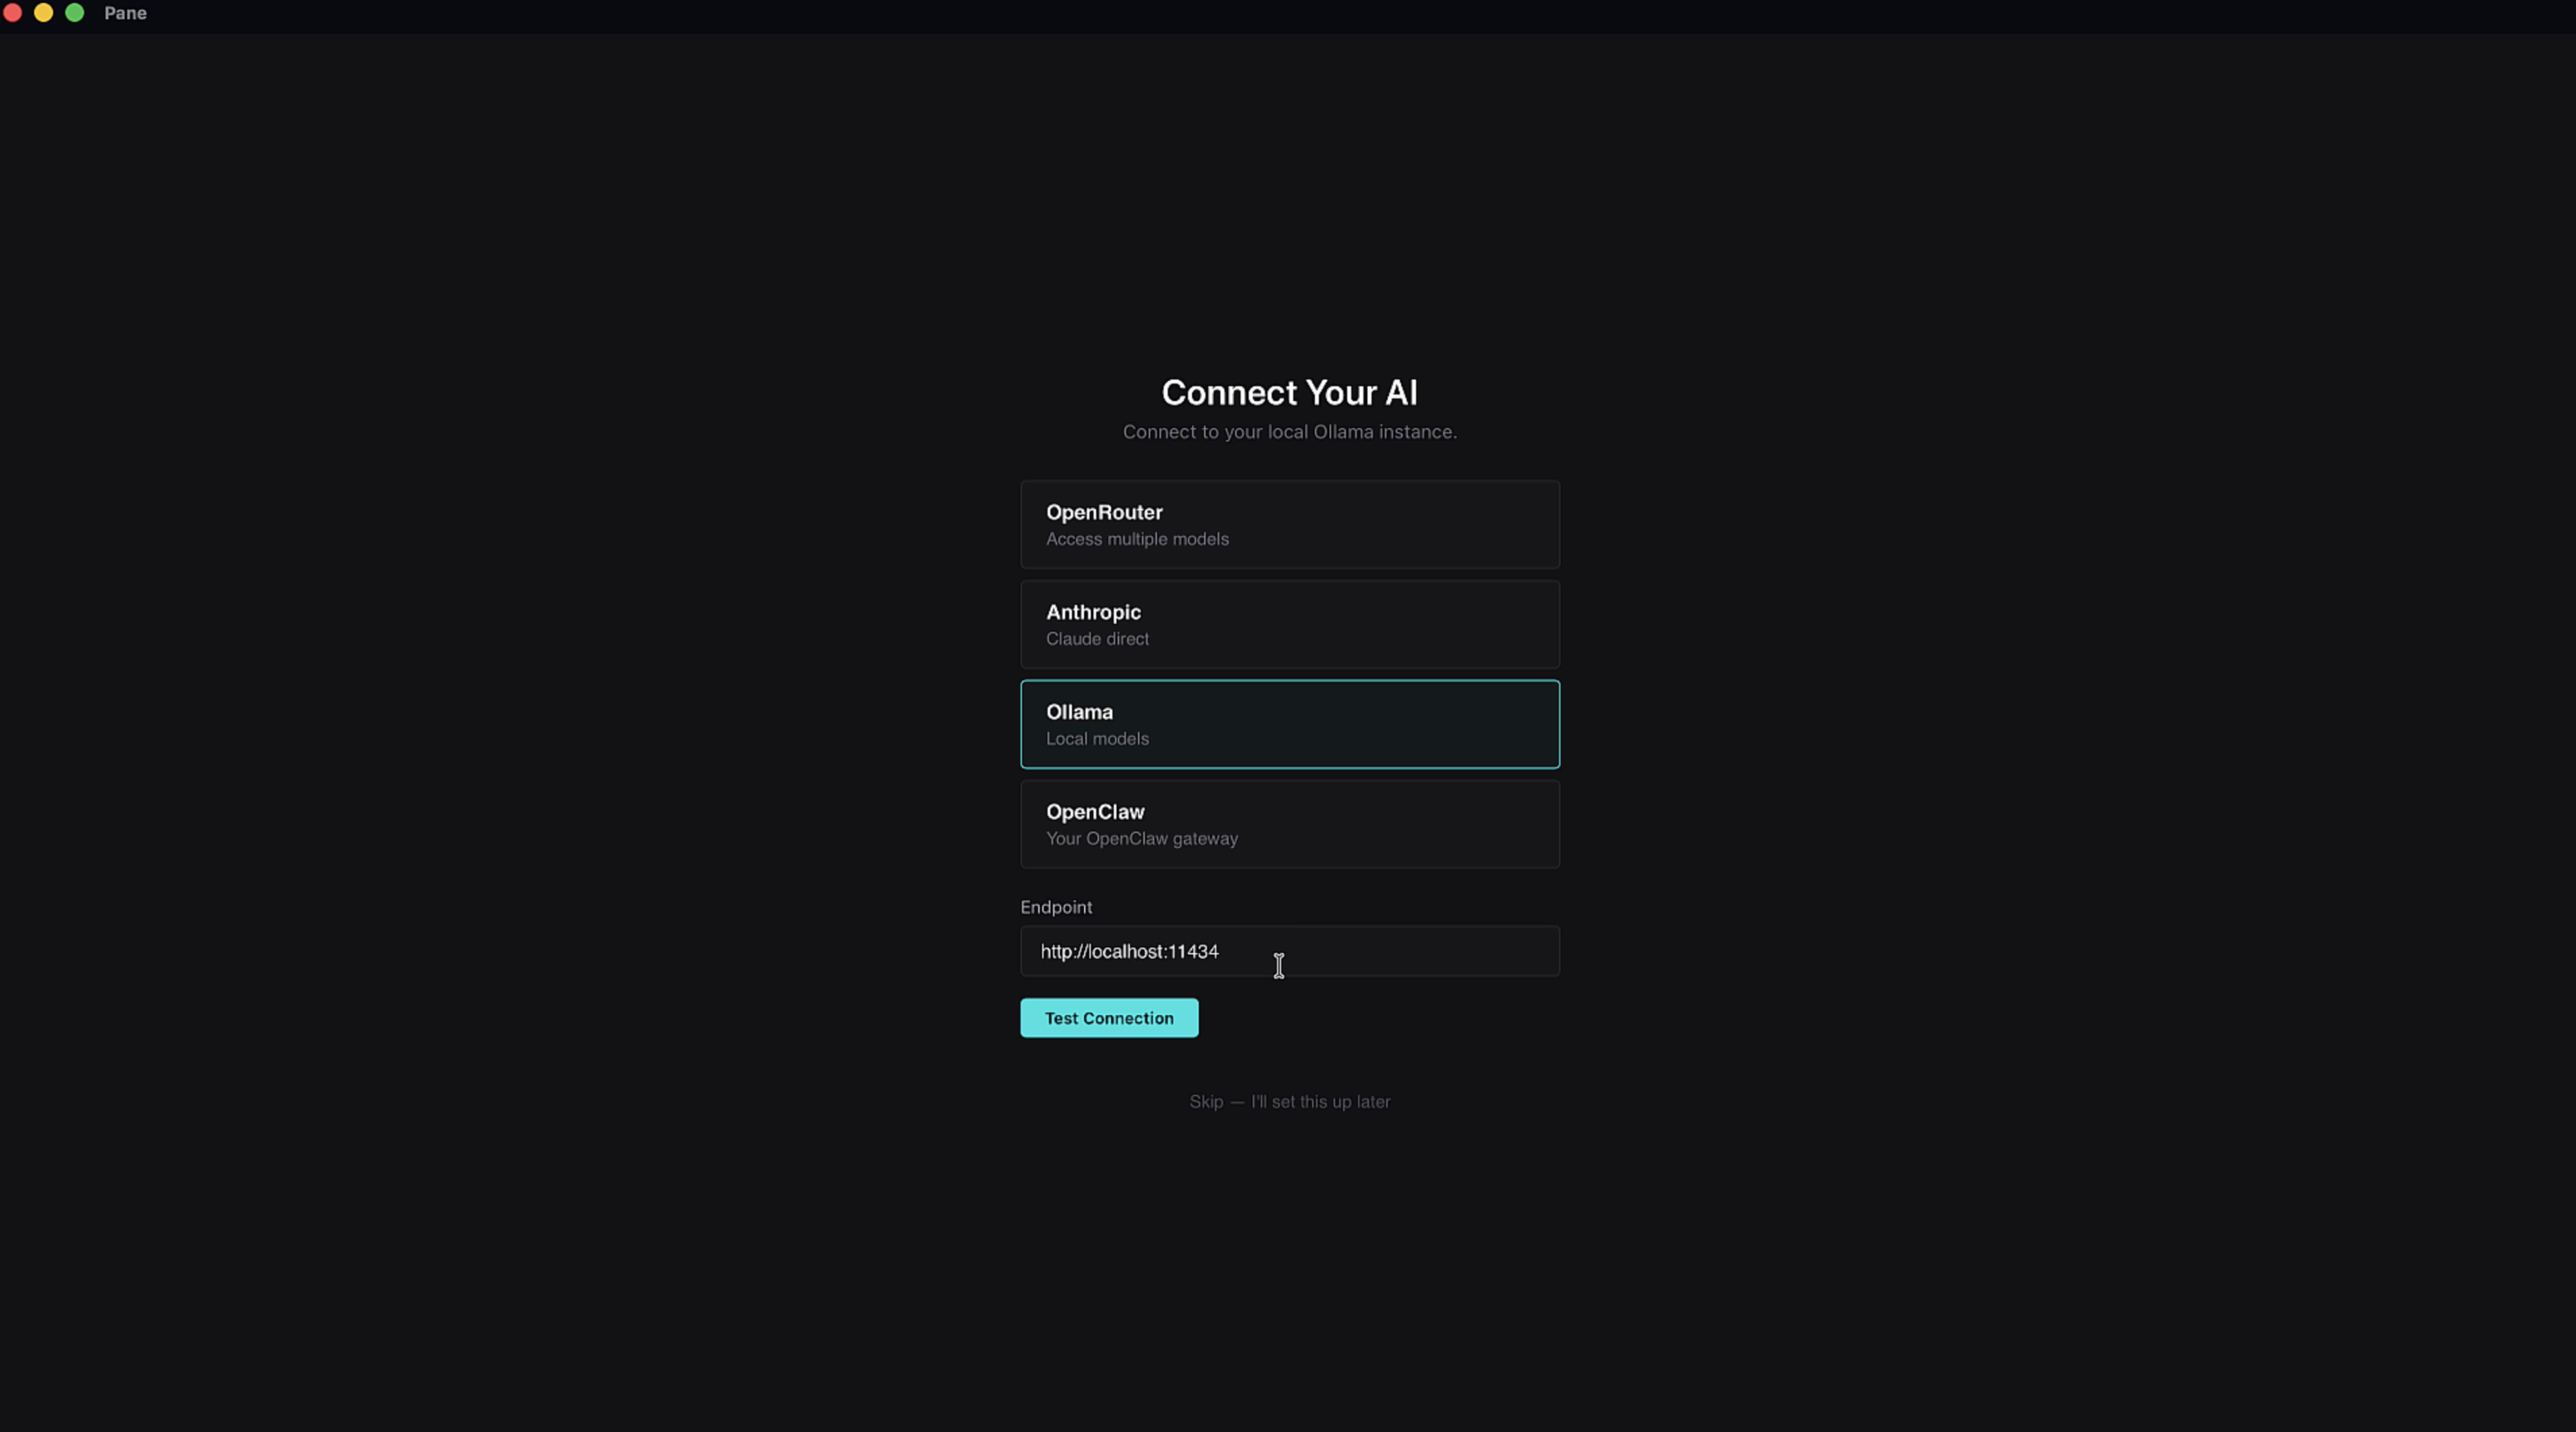Click the Connect Your AI heading
The width and height of the screenshot is (2576, 1432).
(x=1289, y=392)
